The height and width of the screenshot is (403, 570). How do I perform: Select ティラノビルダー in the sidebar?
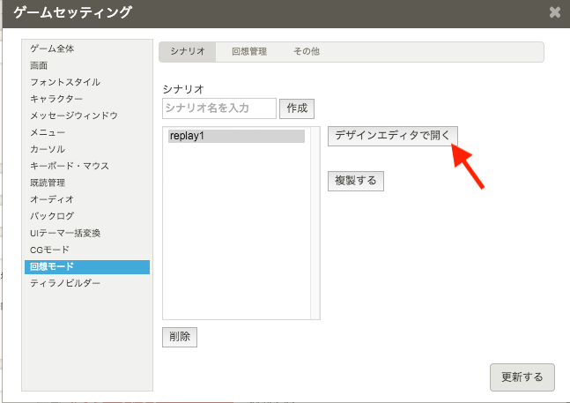65,283
